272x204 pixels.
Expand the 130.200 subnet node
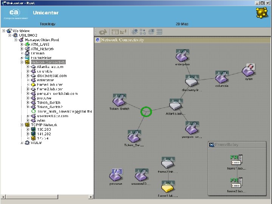pos(28,129)
